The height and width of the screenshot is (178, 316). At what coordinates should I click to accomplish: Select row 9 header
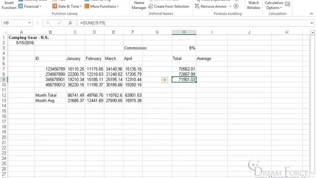pos(4,79)
